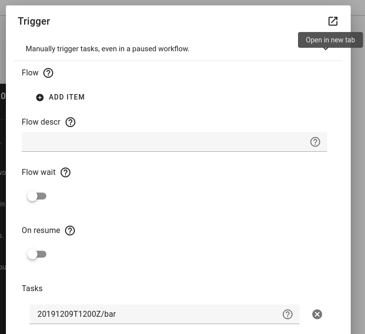Viewport: 365px width, 334px height.
Task: Click the Tasks section label
Action: (32, 288)
